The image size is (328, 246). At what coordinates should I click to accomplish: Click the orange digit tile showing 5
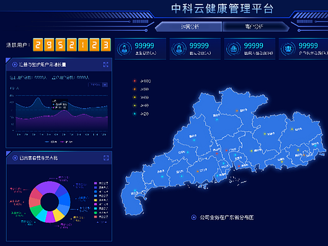61,45
